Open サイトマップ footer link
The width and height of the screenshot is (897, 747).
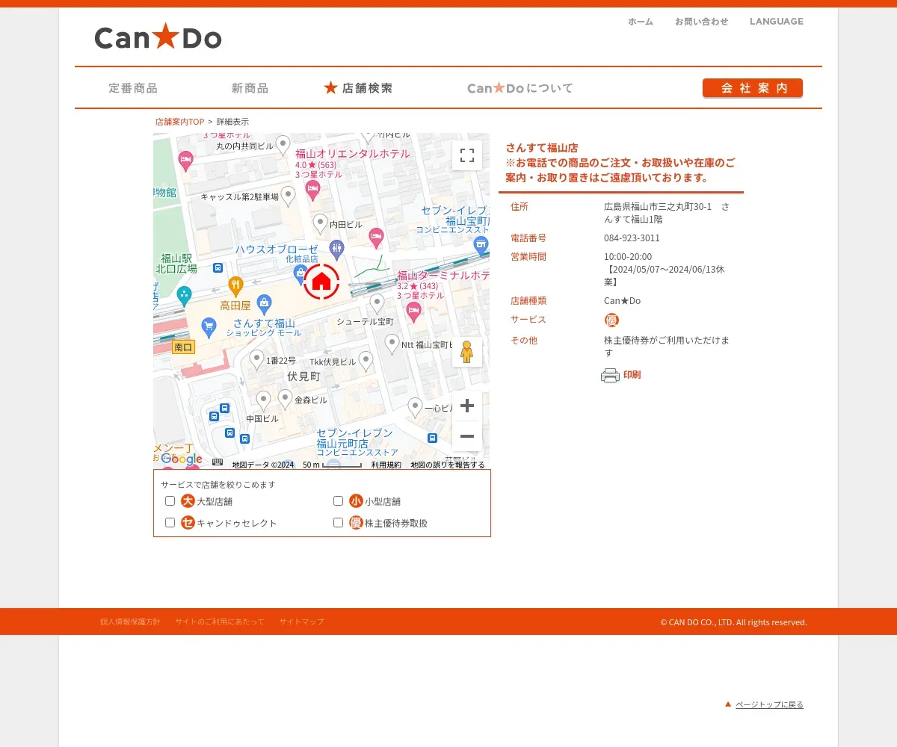click(x=302, y=622)
